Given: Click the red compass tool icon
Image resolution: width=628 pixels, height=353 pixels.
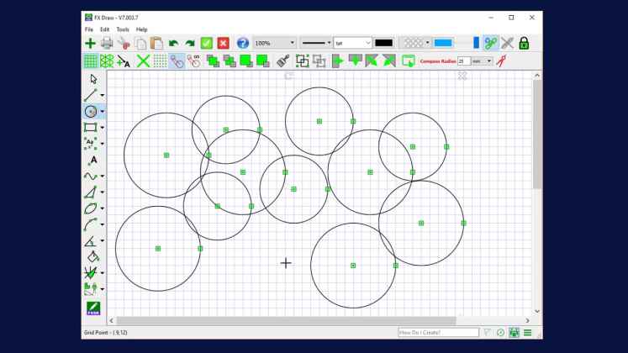Looking at the screenshot, I should (x=502, y=61).
